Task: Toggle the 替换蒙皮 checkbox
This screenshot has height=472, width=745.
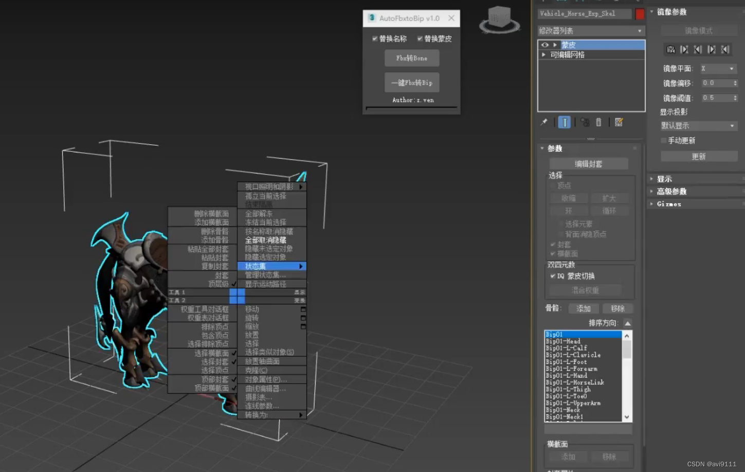Action: click(x=420, y=39)
